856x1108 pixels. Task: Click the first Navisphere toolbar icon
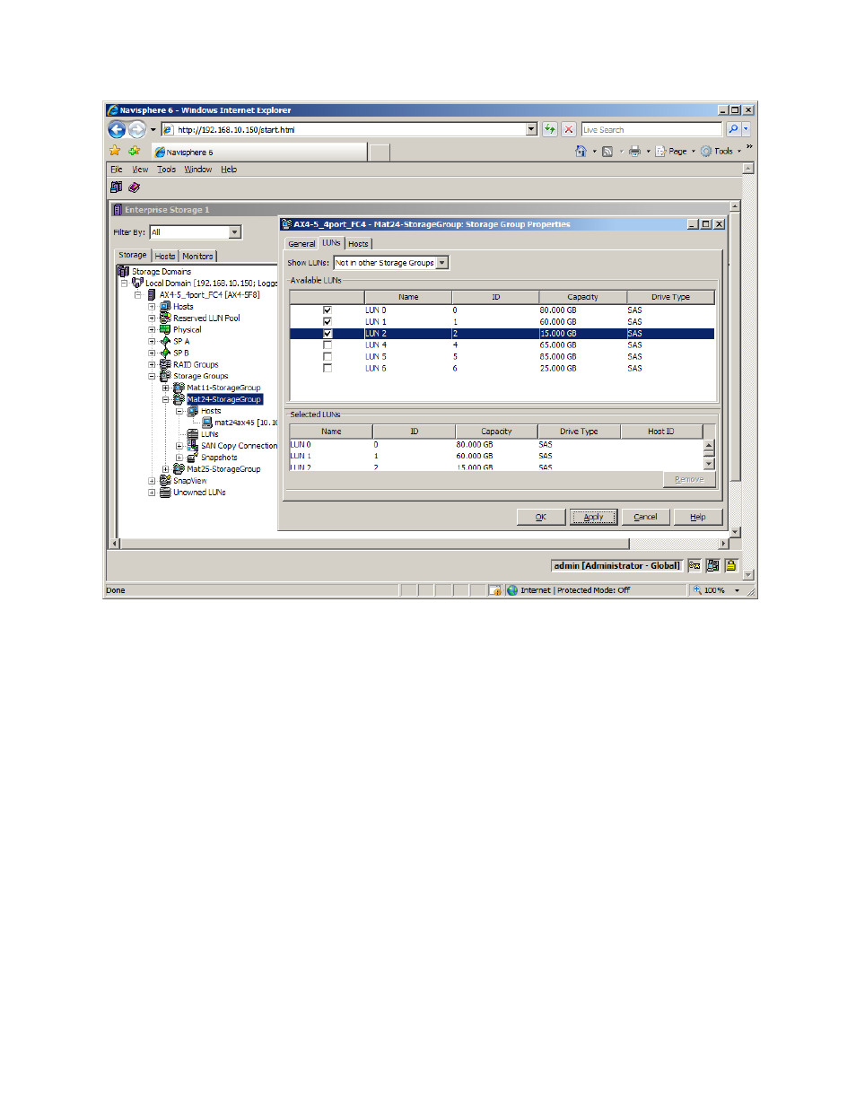click(x=116, y=188)
